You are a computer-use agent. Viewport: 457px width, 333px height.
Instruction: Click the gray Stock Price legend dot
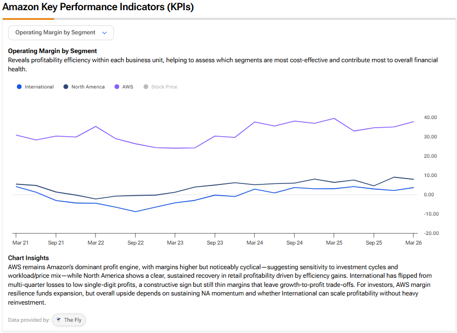146,87
